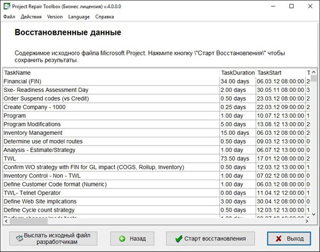320x252 pixels.
Task: Click start date '23.03.12 08:00:00'
Action: tap(281, 99)
